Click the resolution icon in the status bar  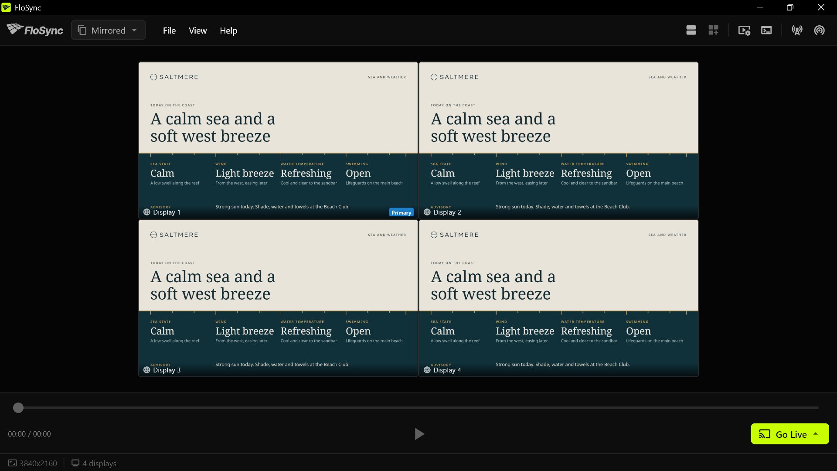point(13,463)
